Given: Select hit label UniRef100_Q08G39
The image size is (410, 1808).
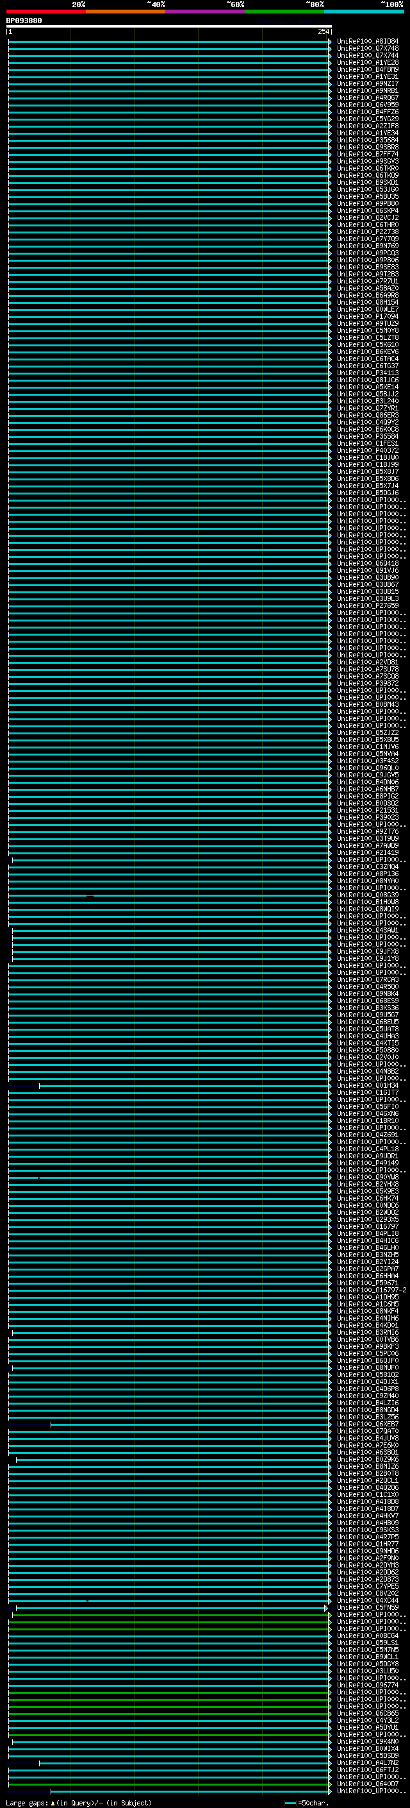Looking at the screenshot, I should pyautogui.click(x=367, y=895).
